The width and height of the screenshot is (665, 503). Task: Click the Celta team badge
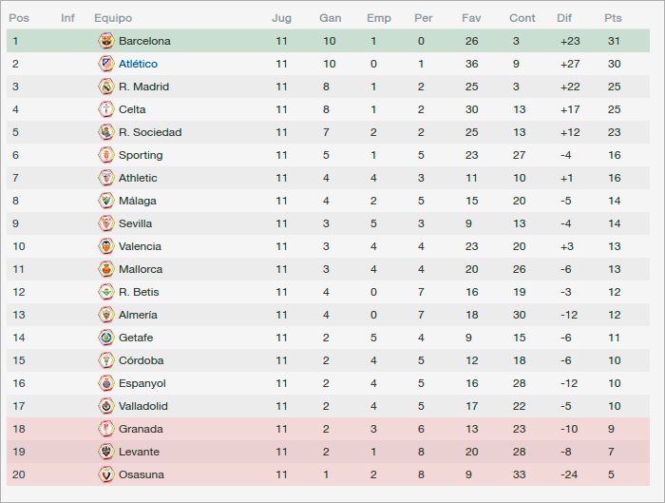click(106, 109)
